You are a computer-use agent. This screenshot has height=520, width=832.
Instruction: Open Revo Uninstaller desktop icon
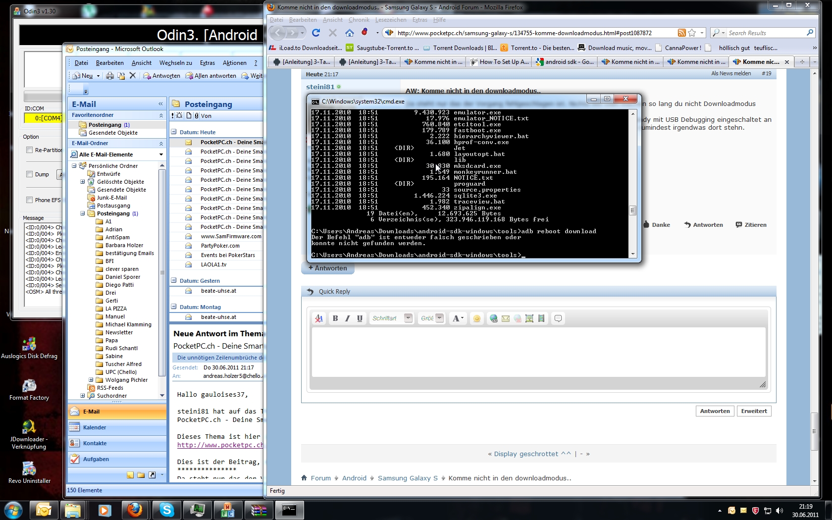pos(29,472)
